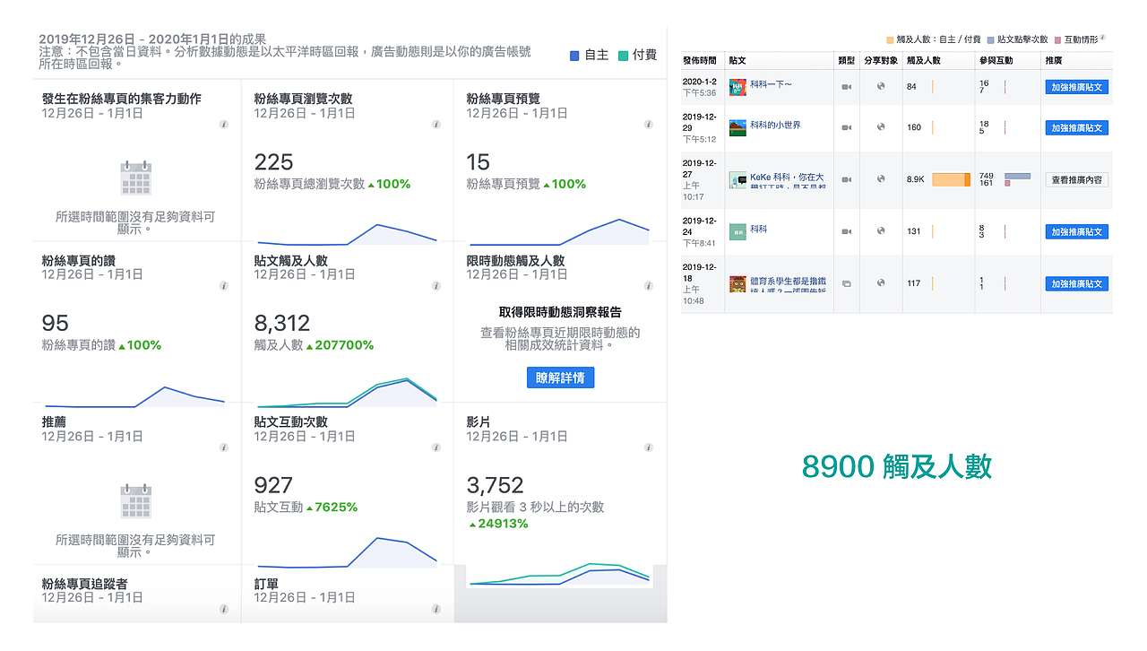Sort by 觸及人數 column header

(x=924, y=60)
